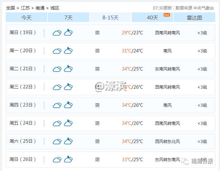Screen dimensions: 220x171
Task: Switch to the 雷达图 tab
Action: pyautogui.click(x=194, y=17)
